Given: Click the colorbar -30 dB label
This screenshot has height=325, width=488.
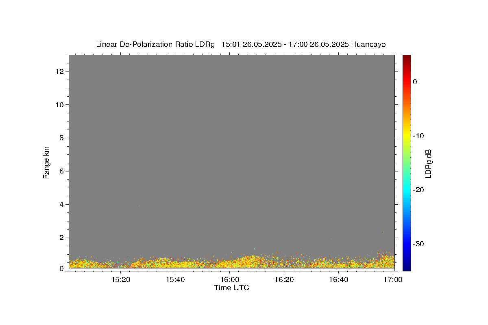Looking at the screenshot, I should (418, 244).
